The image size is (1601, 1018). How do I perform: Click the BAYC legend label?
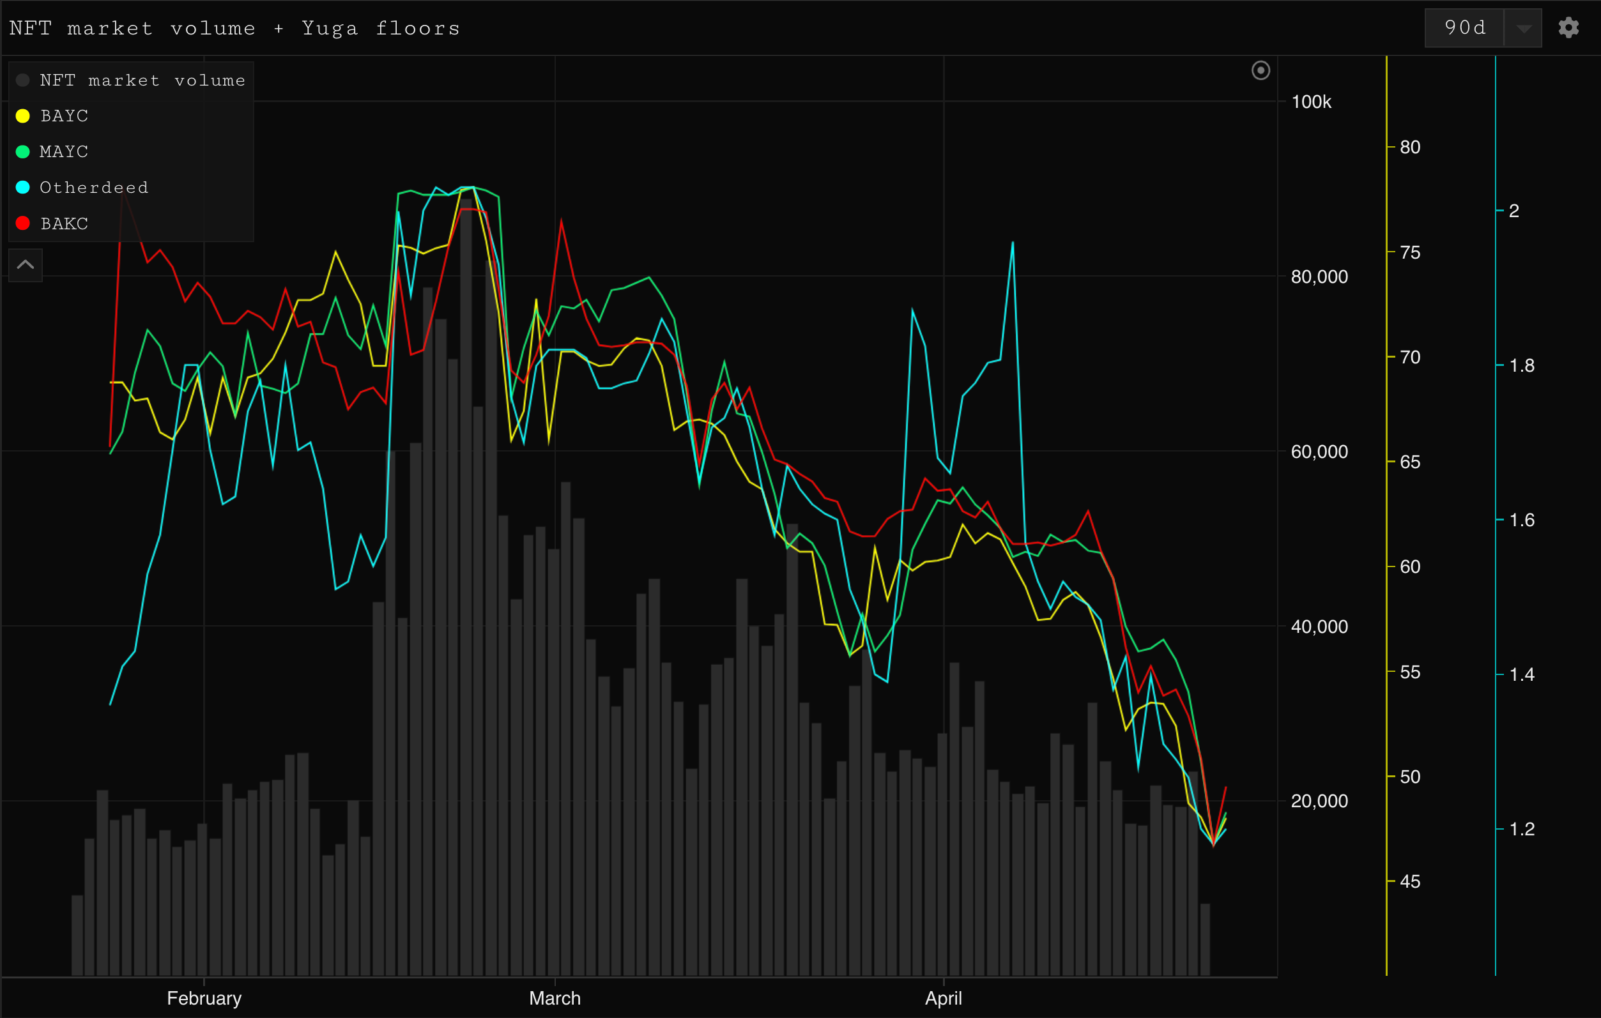(x=64, y=116)
